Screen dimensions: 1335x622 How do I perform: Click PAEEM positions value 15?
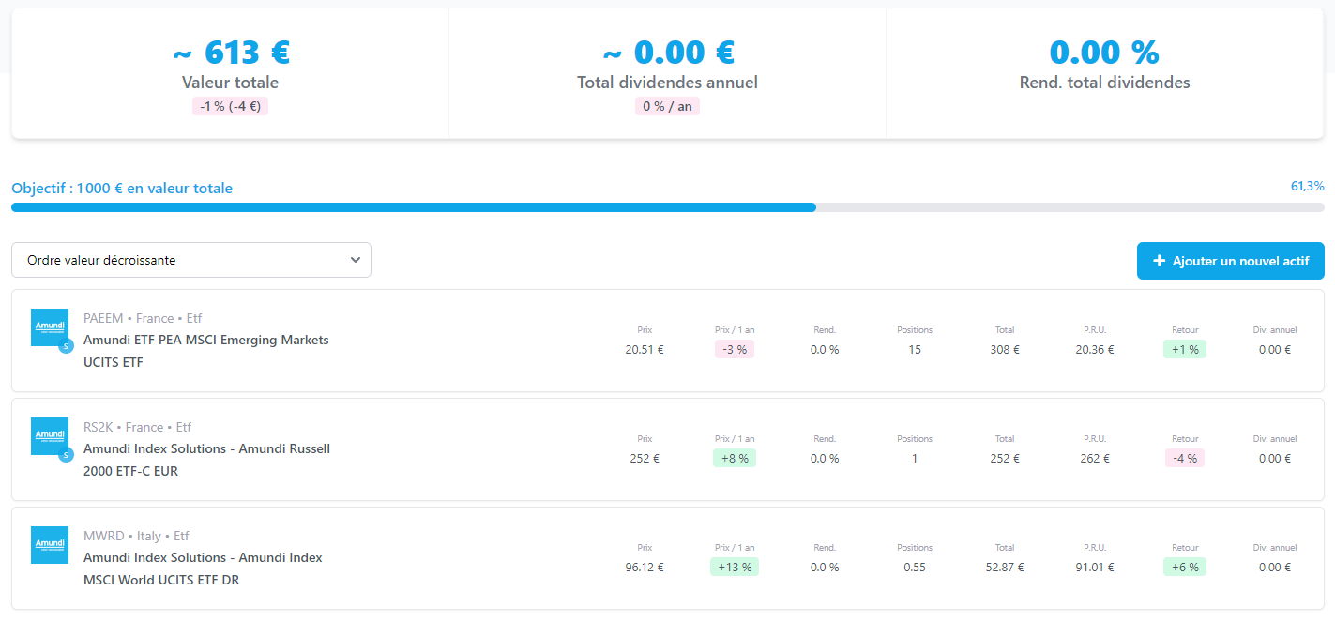pyautogui.click(x=915, y=350)
